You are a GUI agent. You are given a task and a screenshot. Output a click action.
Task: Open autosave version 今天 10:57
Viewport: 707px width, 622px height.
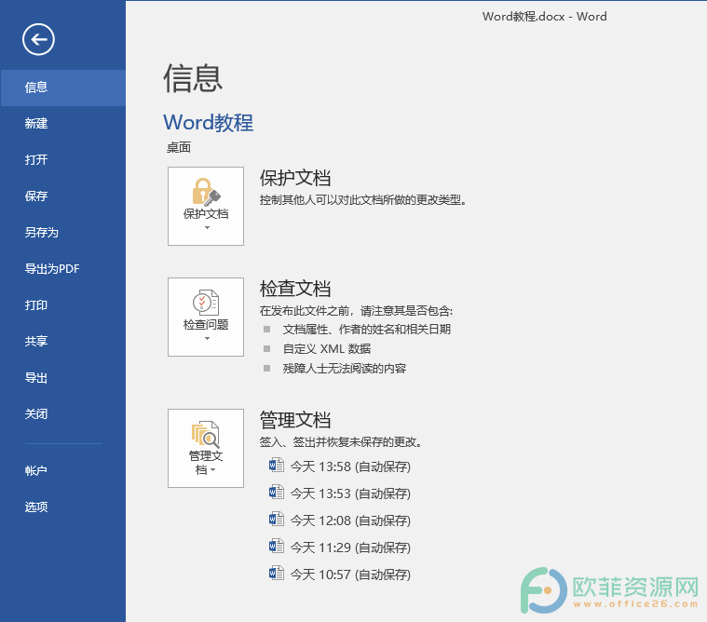350,575
